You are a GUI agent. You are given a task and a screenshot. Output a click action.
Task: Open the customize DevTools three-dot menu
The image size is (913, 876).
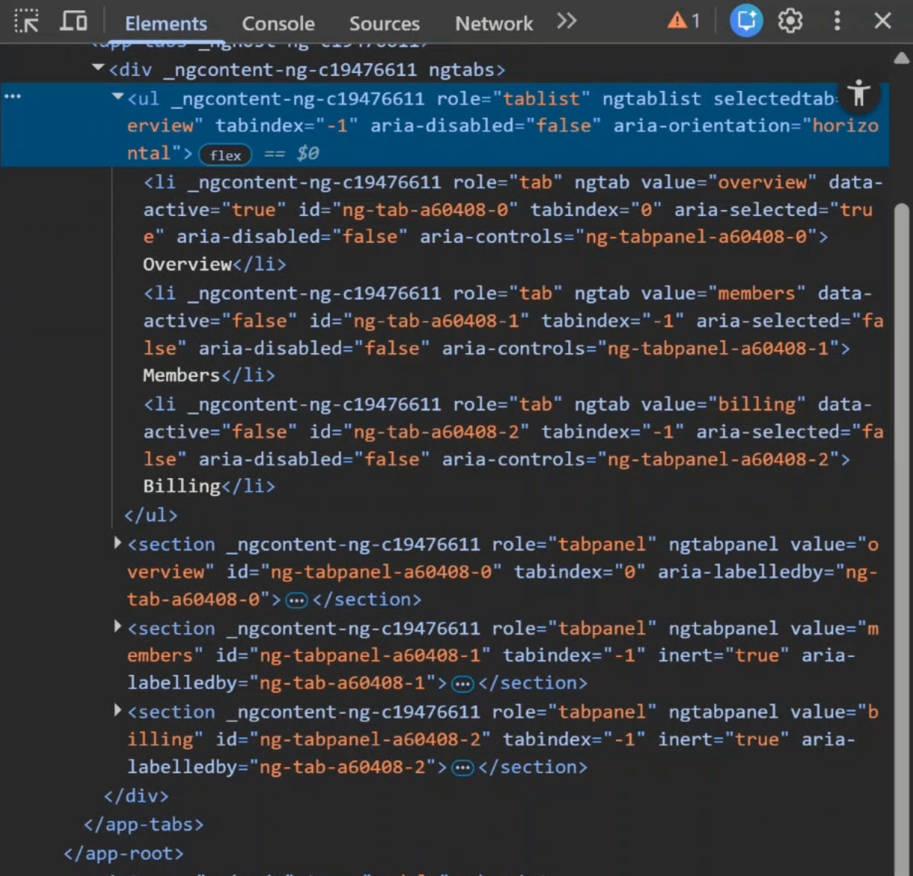[837, 22]
